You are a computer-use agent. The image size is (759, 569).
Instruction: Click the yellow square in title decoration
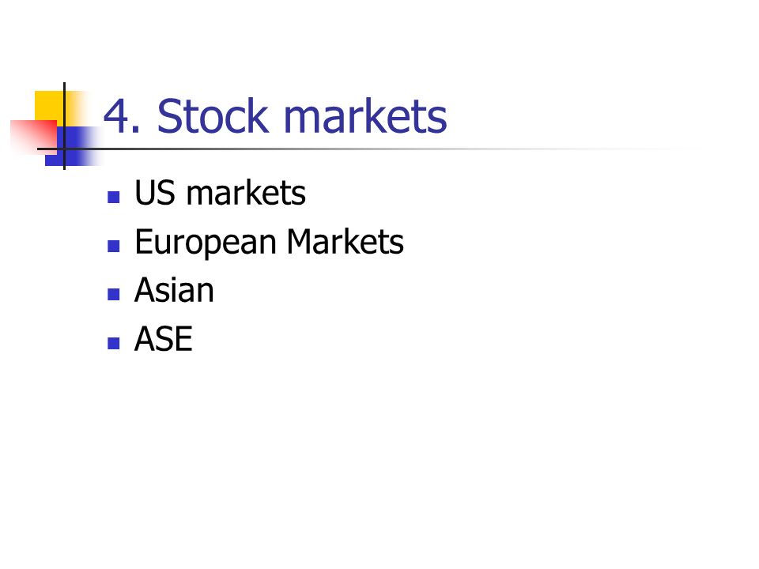point(55,109)
